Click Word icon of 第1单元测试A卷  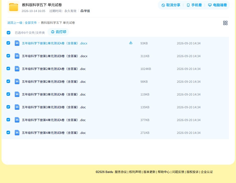pos(17,43)
